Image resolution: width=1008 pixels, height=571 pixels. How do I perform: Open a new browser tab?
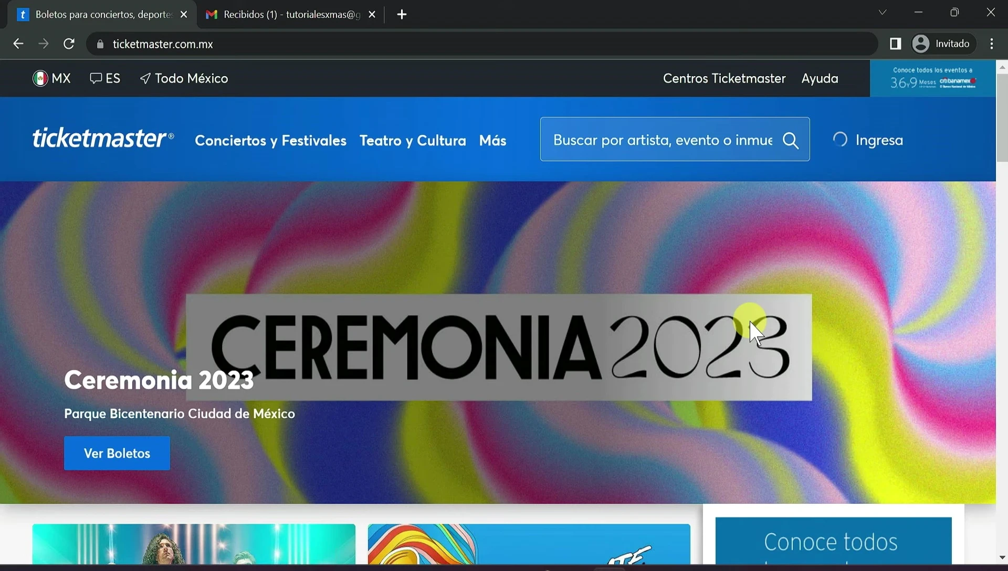402,15
